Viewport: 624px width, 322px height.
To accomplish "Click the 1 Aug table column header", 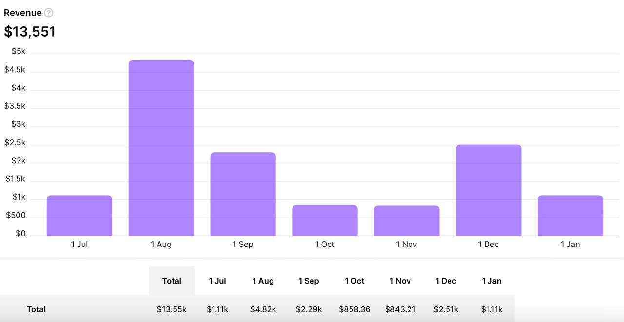I will click(x=263, y=281).
